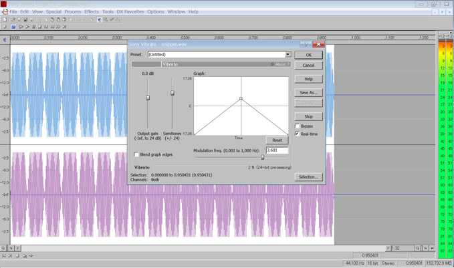The width and height of the screenshot is (454, 268).
Task: Open the Preset dropdown list
Action: pyautogui.click(x=288, y=55)
